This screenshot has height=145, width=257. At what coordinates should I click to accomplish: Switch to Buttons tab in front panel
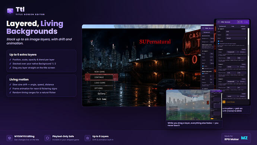point(243,26)
